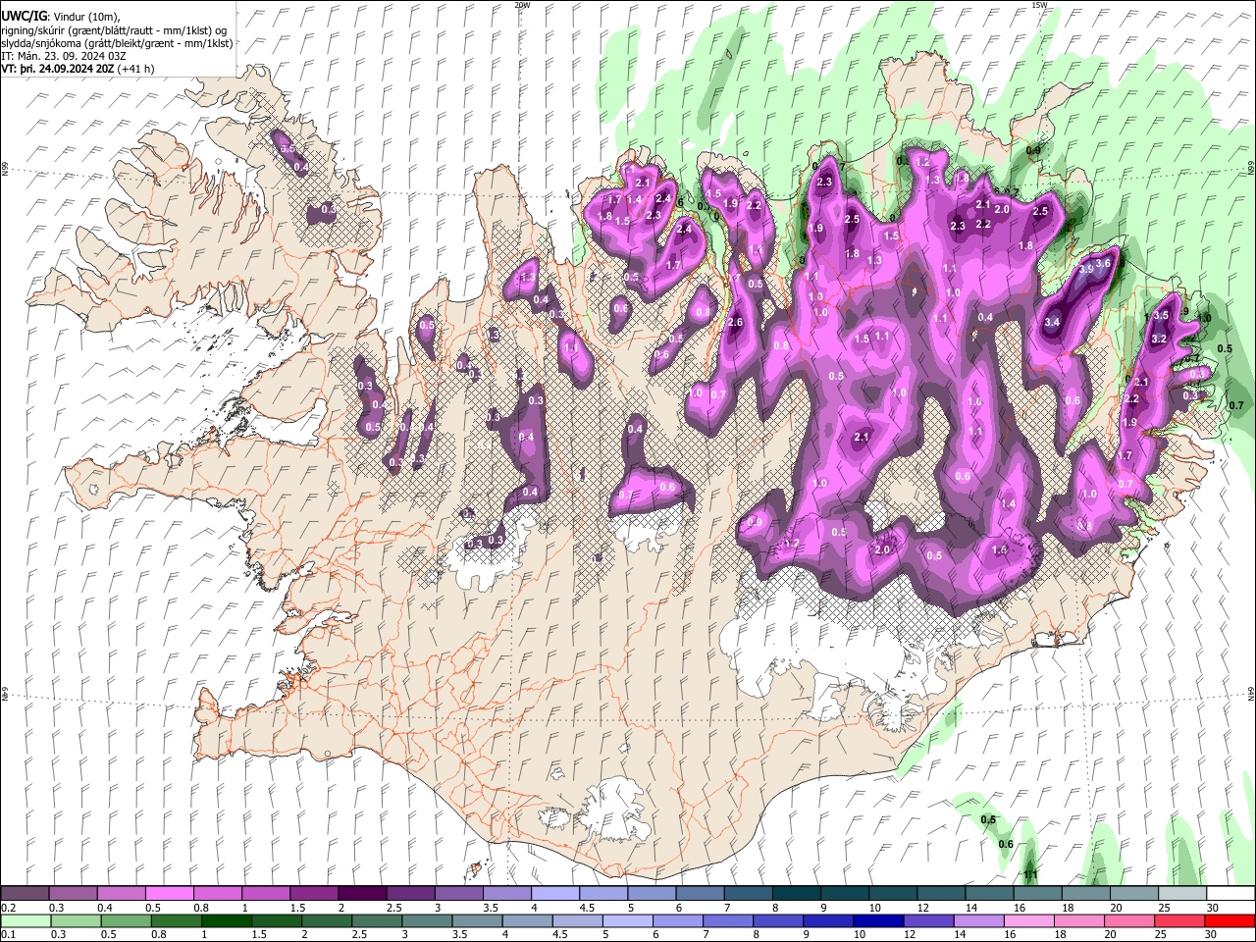Click the 'slydda/snjókoma' legend description line
This screenshot has width=1256, height=942.
coord(117,43)
